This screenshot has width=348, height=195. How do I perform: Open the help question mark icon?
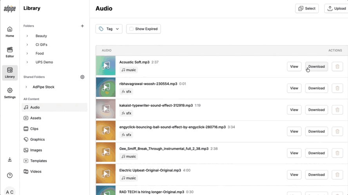pyautogui.click(x=10, y=175)
